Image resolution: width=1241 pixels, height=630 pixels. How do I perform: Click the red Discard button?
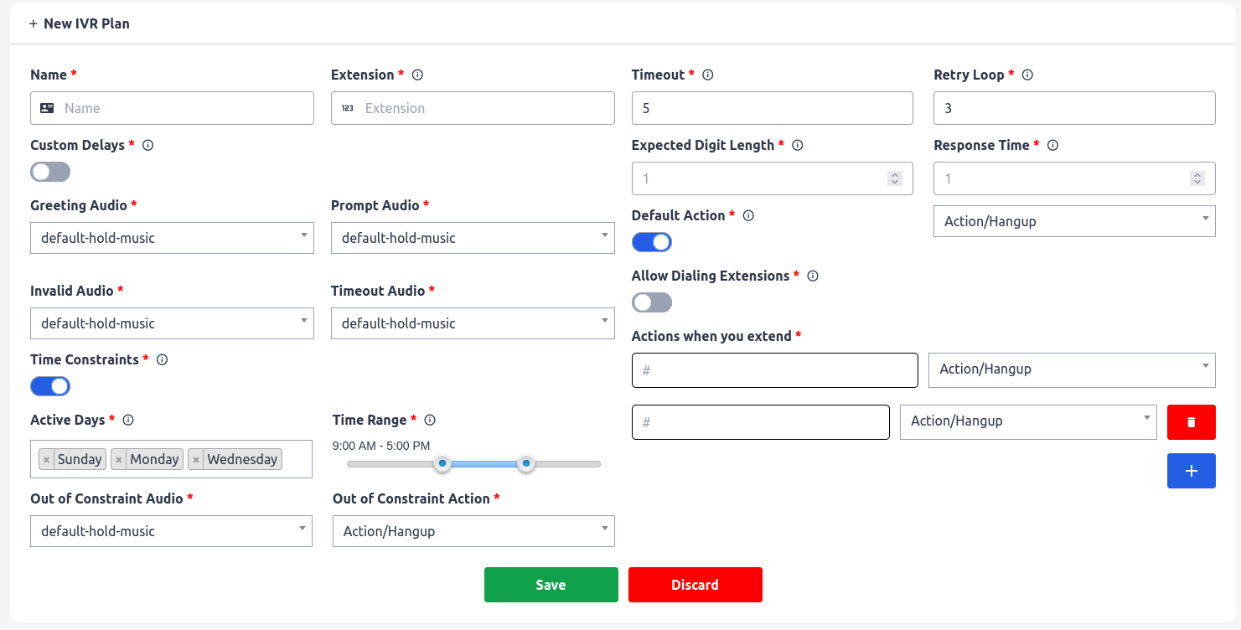(695, 585)
